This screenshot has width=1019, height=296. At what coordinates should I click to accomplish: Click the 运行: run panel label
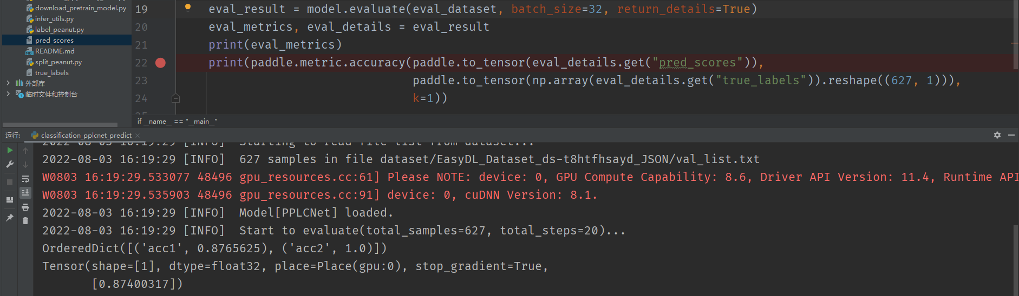13,135
